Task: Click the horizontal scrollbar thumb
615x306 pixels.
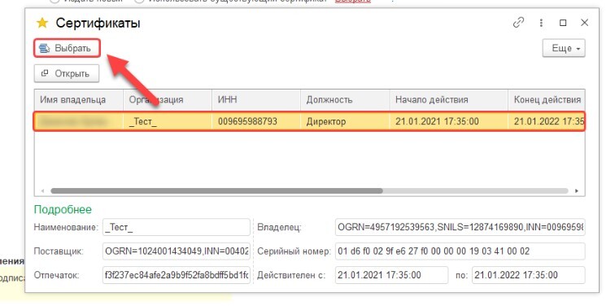Action: click(216, 190)
